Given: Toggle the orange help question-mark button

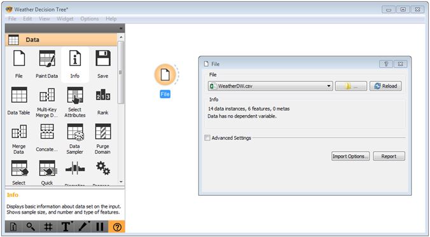Looking at the screenshot, I should point(117,227).
